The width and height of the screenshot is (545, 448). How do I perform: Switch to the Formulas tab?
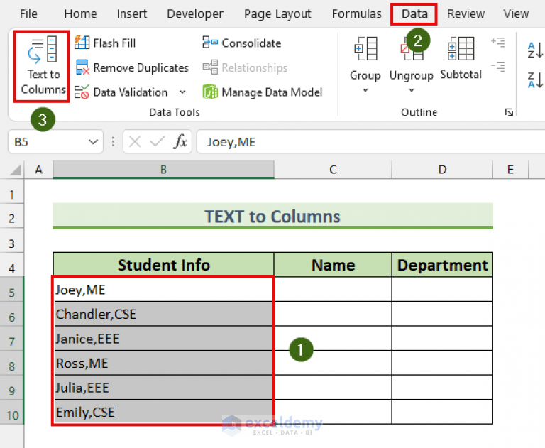(x=357, y=14)
